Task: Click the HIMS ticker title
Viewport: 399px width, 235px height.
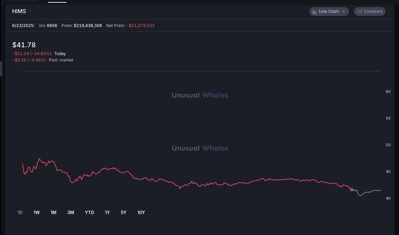Action: (x=19, y=11)
